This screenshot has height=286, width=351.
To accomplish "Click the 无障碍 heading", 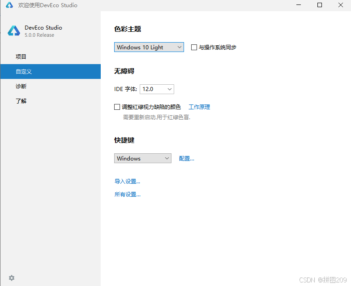I will pyautogui.click(x=124, y=71).
